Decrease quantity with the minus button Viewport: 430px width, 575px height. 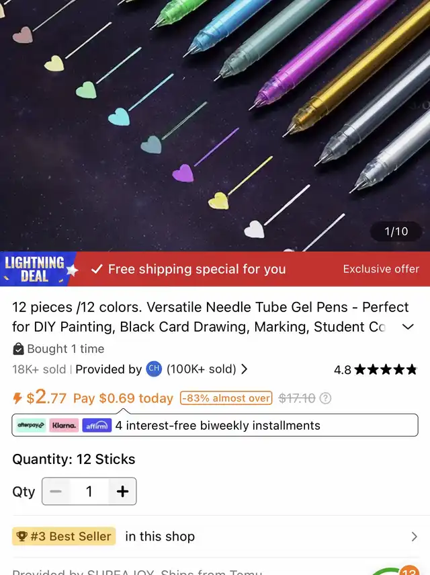56,491
